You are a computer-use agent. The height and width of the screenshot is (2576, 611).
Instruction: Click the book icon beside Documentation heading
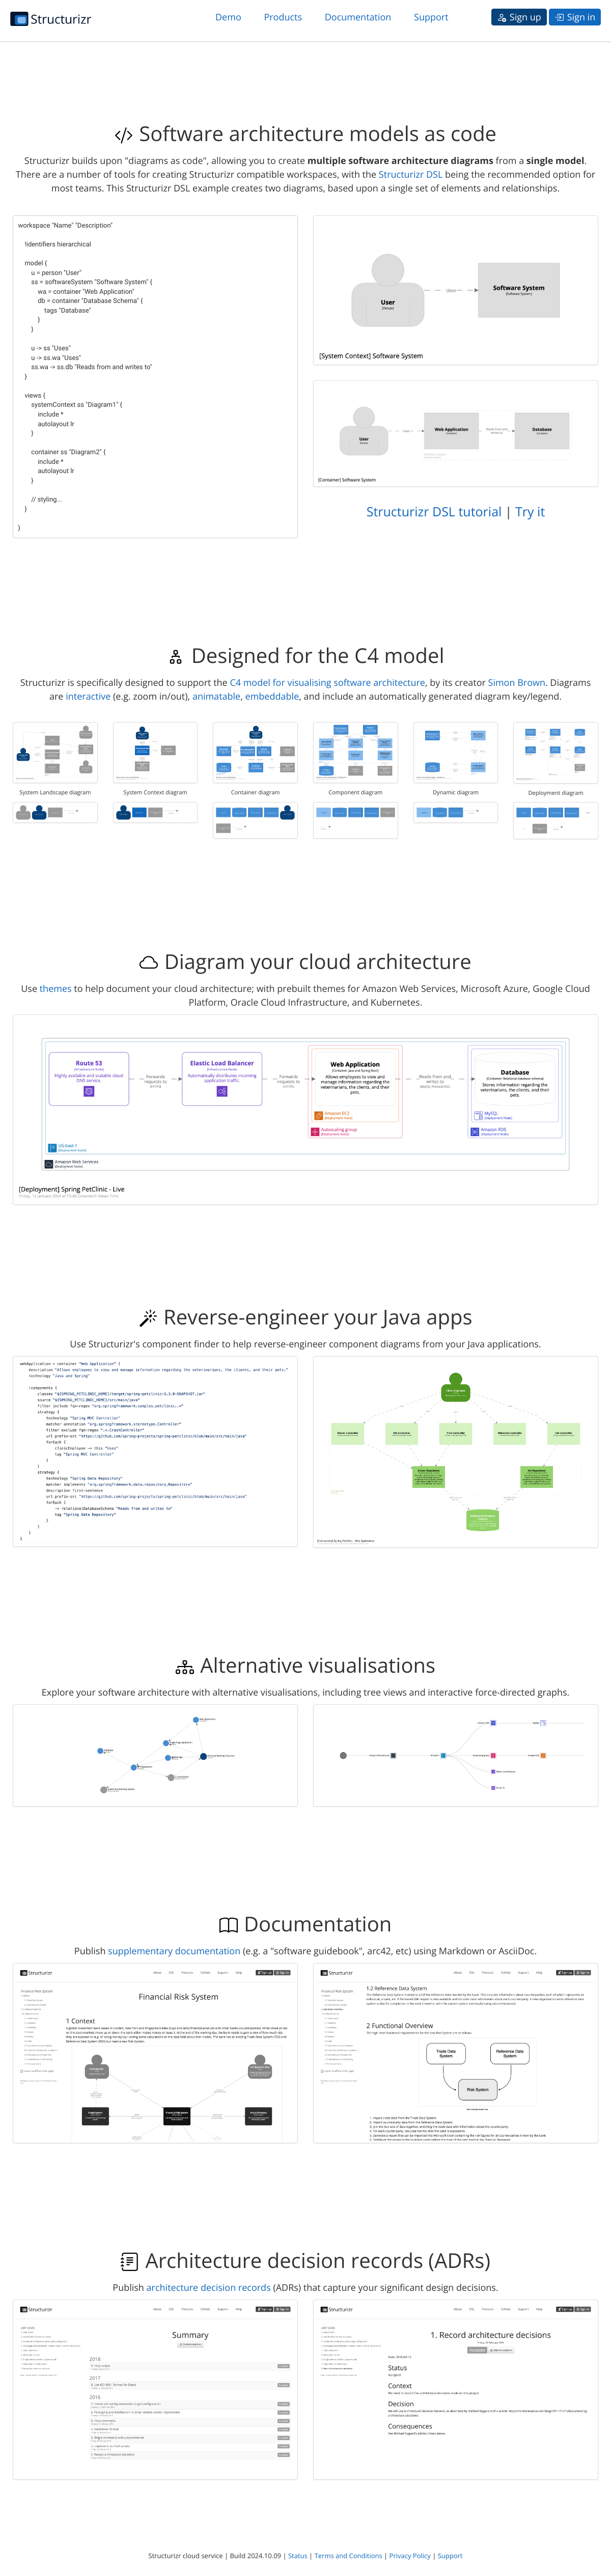tap(228, 1925)
